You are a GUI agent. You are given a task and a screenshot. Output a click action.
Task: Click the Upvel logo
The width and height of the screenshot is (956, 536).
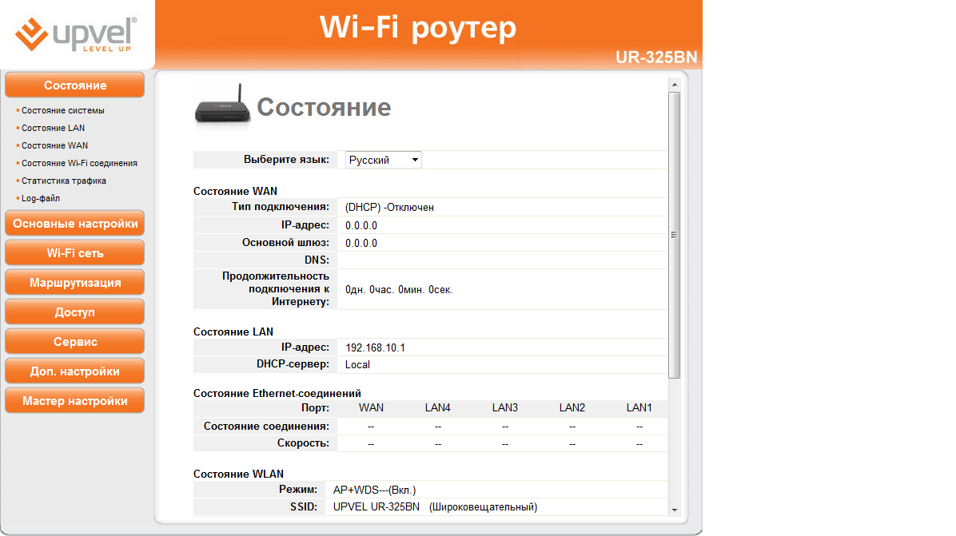point(76,34)
